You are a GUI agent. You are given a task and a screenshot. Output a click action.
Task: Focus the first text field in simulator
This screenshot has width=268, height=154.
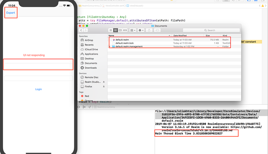pos(38,66)
